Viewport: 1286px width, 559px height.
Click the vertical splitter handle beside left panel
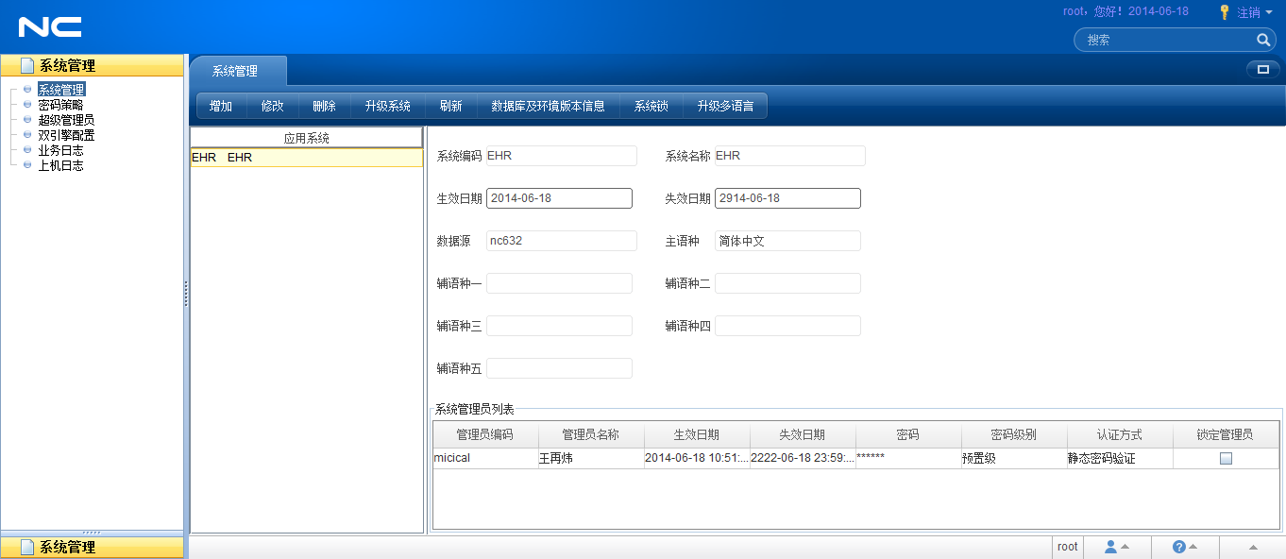point(186,293)
